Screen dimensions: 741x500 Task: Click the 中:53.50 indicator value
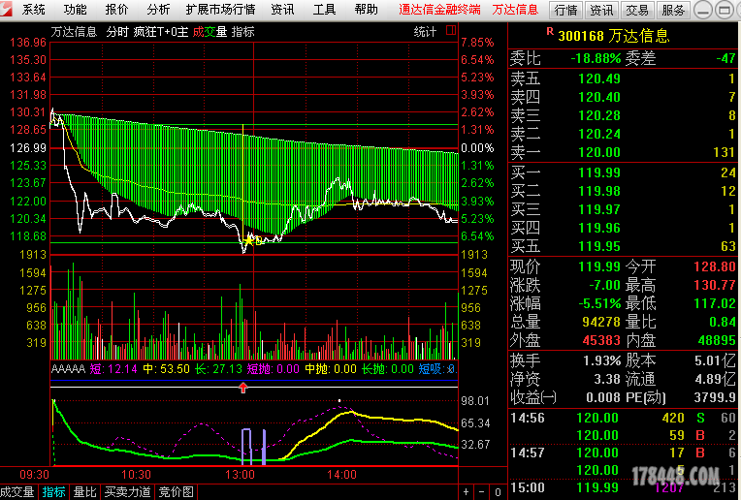pos(167,369)
